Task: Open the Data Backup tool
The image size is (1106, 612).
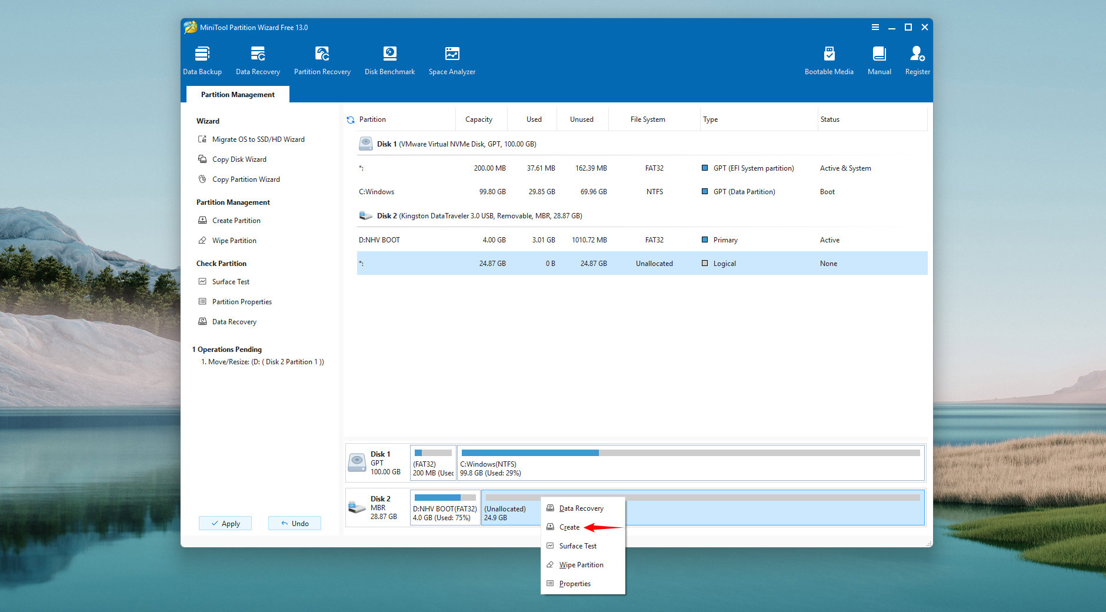Action: [202, 61]
